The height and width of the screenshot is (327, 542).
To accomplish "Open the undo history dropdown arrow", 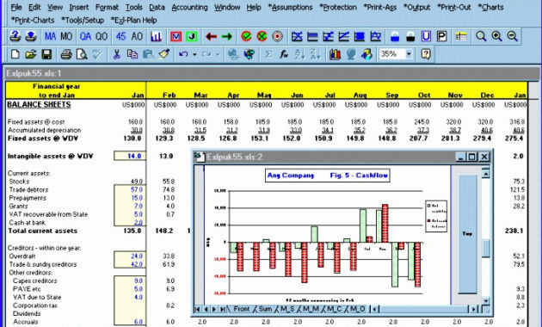I will [194, 54].
